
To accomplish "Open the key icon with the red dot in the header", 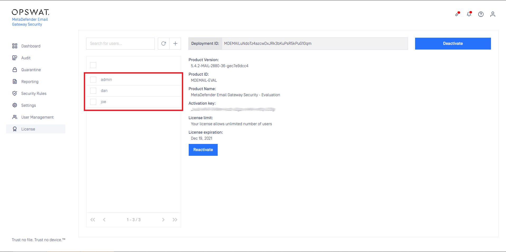I will pyautogui.click(x=457, y=14).
